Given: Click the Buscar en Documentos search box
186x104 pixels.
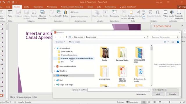Looking at the screenshot, I should 165,37.
